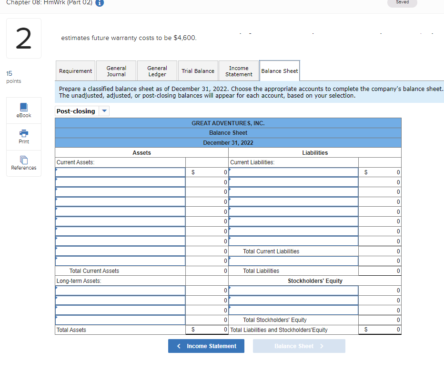
Task: Open the References icon
Action: 24,163
